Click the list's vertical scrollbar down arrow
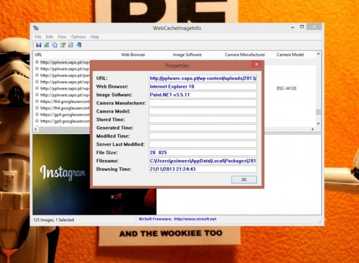This screenshot has height=263, width=359. click(x=318, y=124)
